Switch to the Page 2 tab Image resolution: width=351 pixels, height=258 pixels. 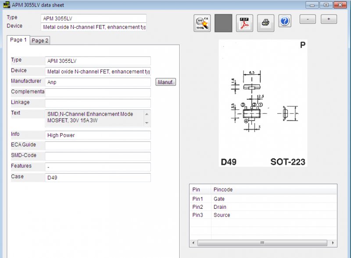40,40
